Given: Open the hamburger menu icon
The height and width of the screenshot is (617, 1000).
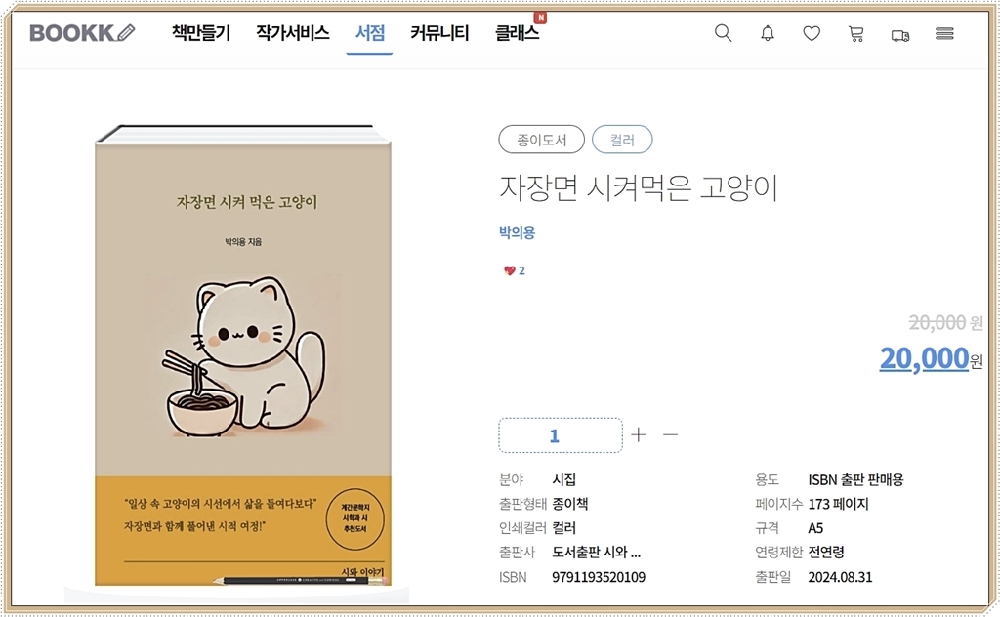Looking at the screenshot, I should point(944,33).
